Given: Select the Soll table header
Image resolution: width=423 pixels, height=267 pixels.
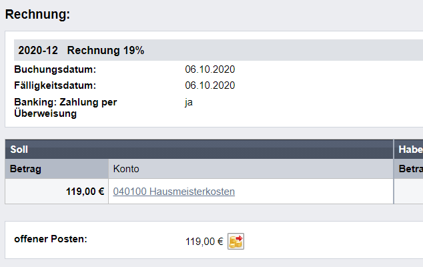Looking at the screenshot, I should coord(199,150).
